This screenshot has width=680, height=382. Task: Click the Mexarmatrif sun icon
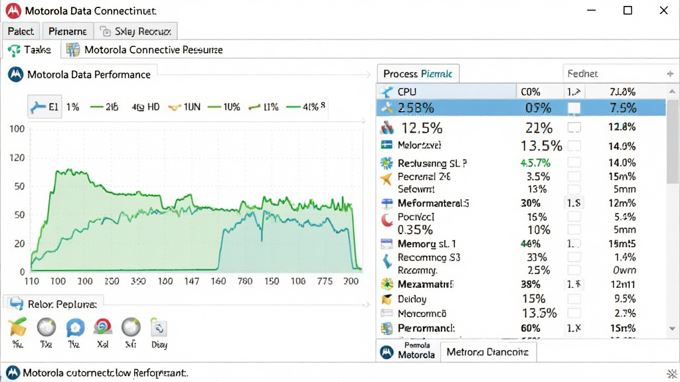click(x=386, y=284)
